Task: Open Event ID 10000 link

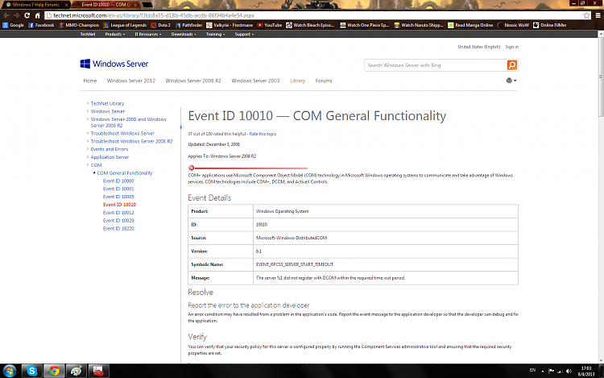Action: pyautogui.click(x=118, y=181)
